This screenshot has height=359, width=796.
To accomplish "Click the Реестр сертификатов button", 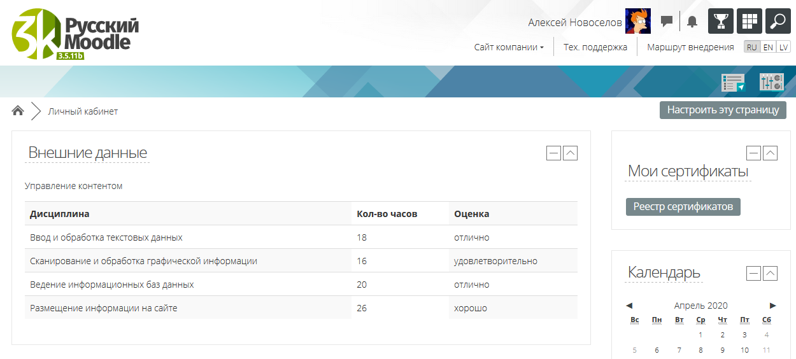I will tap(683, 207).
